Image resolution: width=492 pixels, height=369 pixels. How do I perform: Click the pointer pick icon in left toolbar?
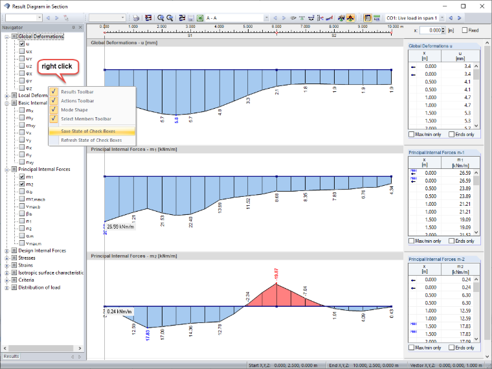pyautogui.click(x=66, y=18)
